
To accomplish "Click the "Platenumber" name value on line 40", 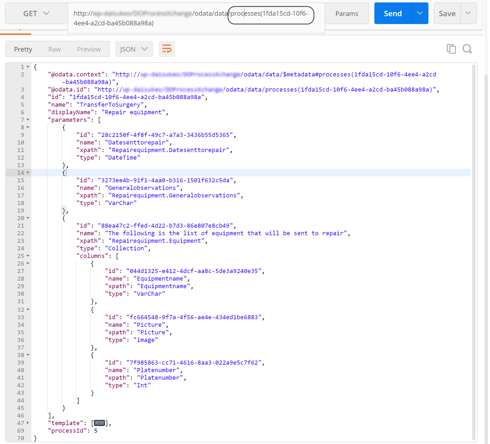I will pyautogui.click(x=156, y=370).
